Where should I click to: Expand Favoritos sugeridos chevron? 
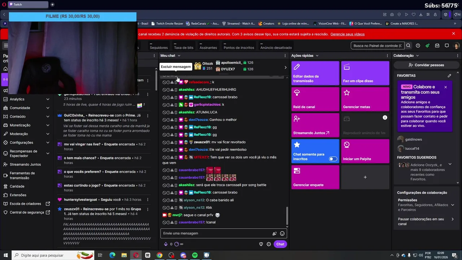[450, 164]
